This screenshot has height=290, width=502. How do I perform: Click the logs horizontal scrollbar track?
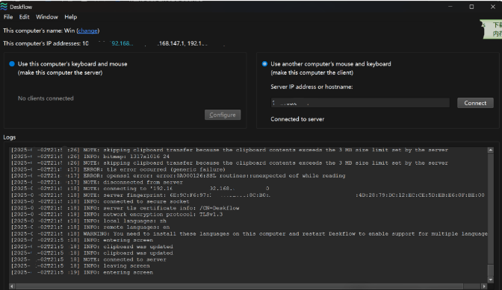[248, 286]
